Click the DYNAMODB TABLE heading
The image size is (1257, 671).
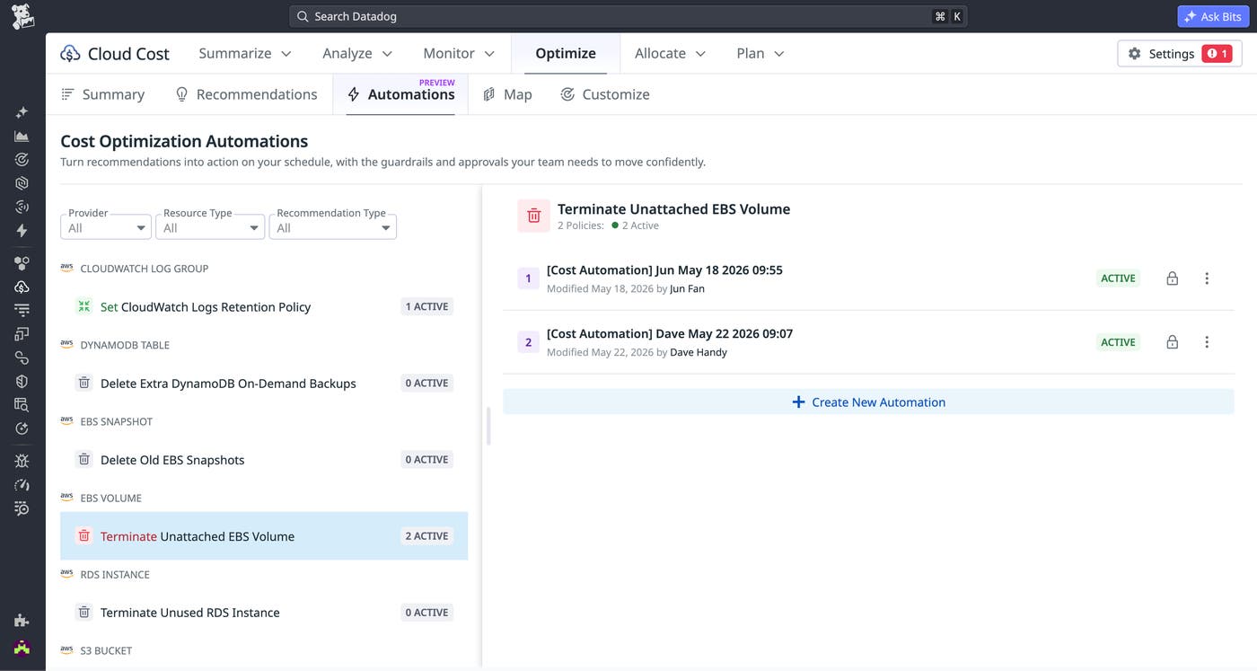click(x=125, y=345)
